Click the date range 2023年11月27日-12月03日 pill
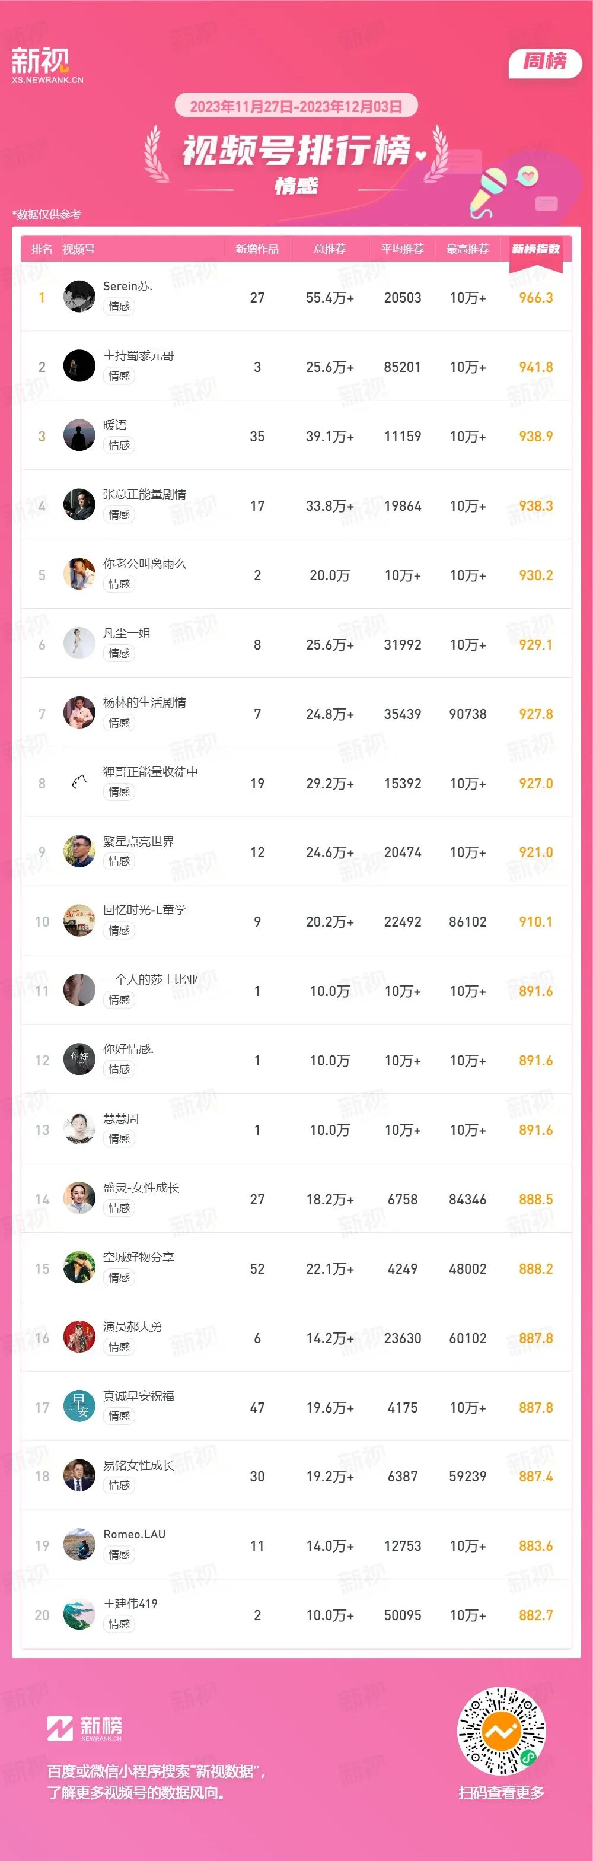The image size is (593, 1861). pos(296,106)
